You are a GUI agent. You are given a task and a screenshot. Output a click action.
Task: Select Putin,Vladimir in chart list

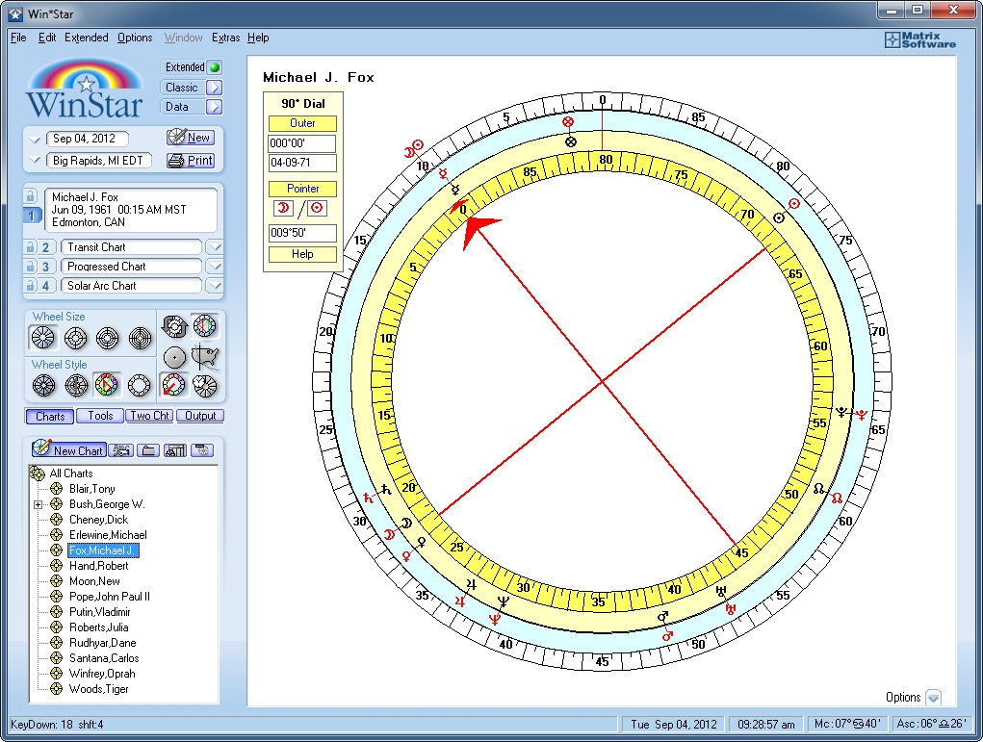pos(100,612)
